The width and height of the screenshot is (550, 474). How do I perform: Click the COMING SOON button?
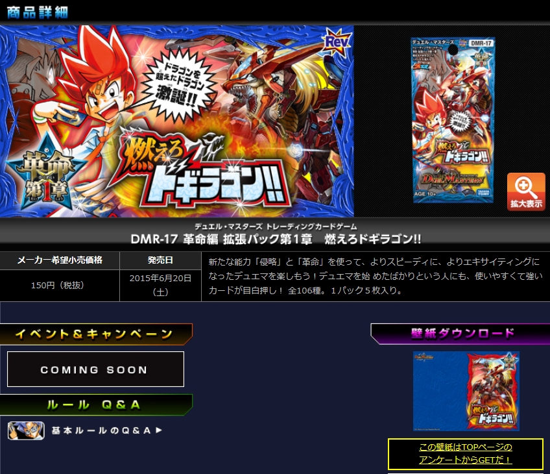[x=95, y=368]
